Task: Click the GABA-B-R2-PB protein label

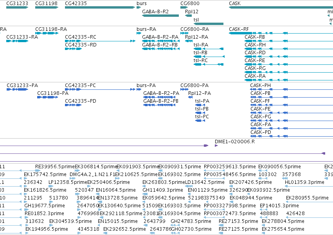Action: click(161, 101)
